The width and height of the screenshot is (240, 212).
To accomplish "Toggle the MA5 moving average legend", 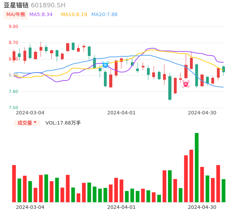I will (41, 15).
